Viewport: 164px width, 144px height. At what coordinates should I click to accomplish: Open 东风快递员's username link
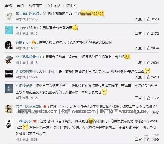pos(24,86)
